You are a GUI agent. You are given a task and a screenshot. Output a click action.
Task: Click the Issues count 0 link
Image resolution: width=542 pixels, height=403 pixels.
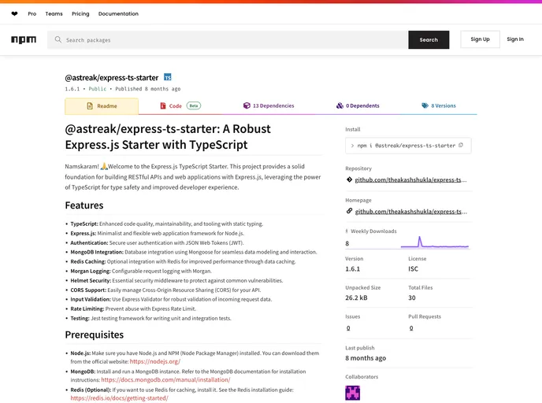[348, 328]
